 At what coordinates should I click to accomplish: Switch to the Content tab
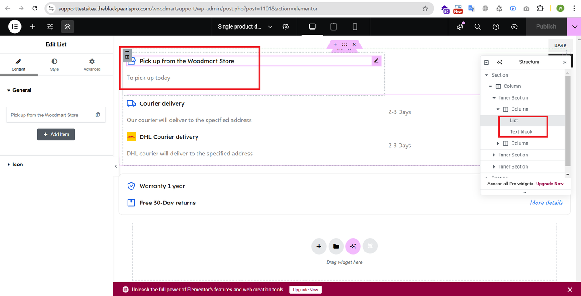(x=18, y=65)
